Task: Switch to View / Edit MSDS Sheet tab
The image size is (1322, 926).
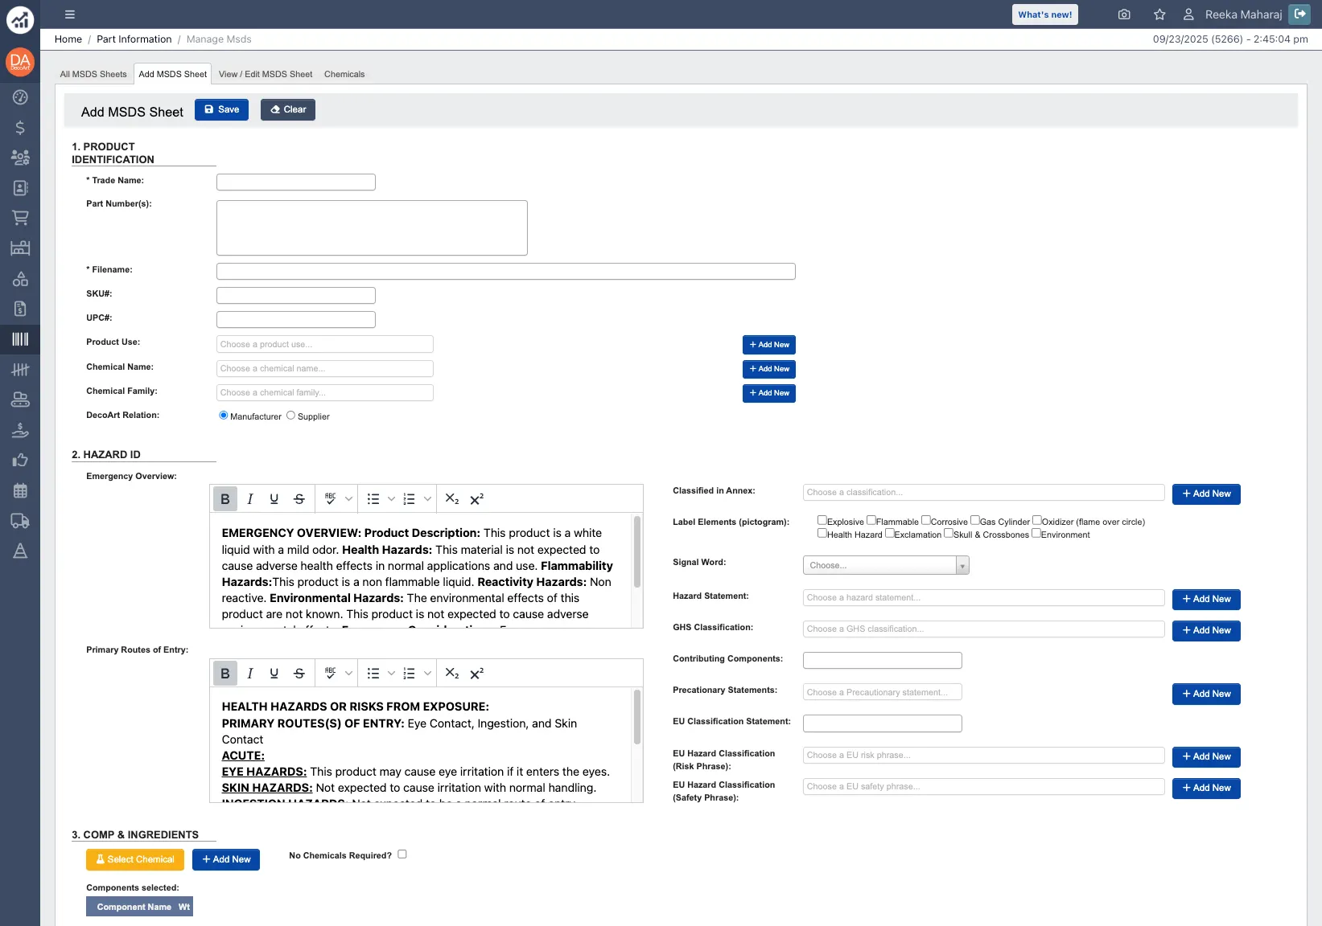Action: [x=266, y=74]
